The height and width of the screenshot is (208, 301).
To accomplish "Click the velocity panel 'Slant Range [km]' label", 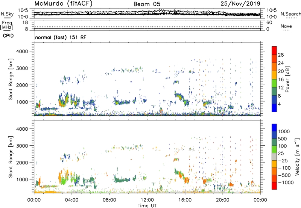I will tap(11, 157).
